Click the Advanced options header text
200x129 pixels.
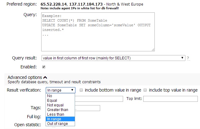(24, 77)
